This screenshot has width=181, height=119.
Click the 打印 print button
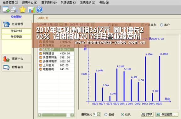pyautogui.click(x=147, y=114)
